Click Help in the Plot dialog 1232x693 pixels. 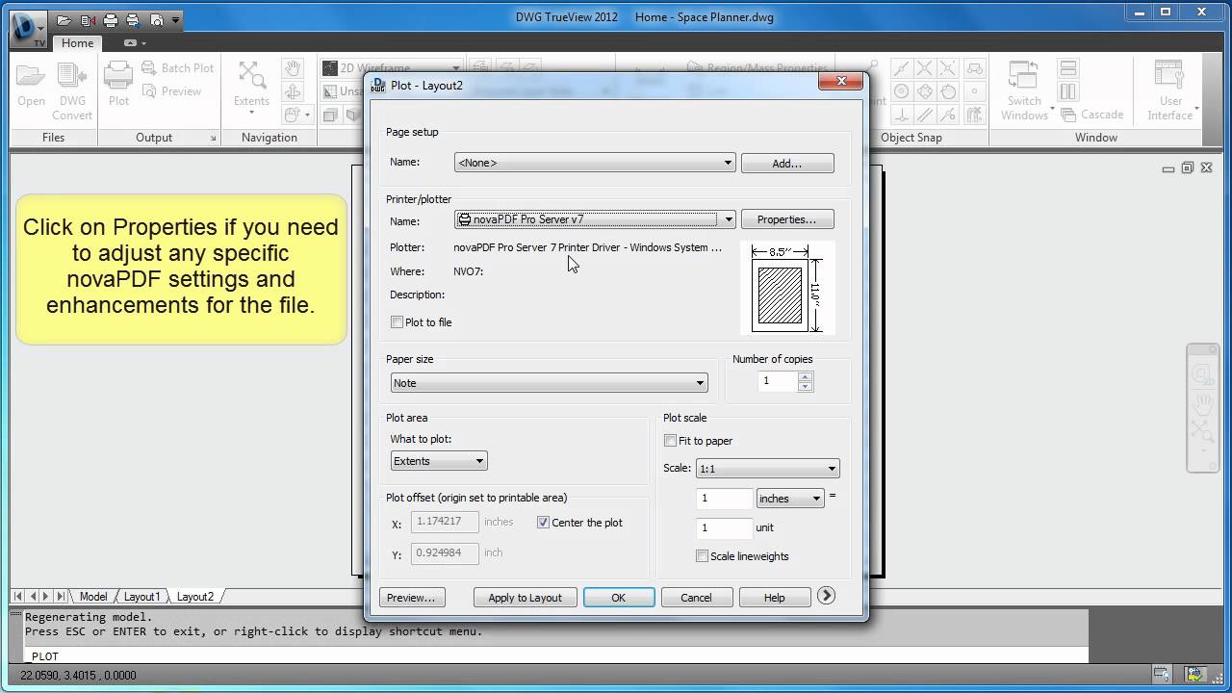pos(775,598)
